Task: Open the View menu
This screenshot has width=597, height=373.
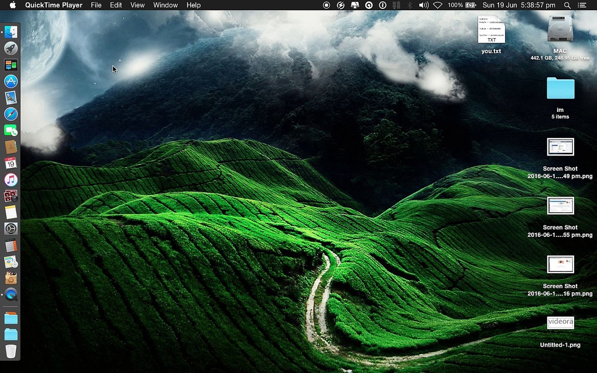Action: pyautogui.click(x=137, y=5)
